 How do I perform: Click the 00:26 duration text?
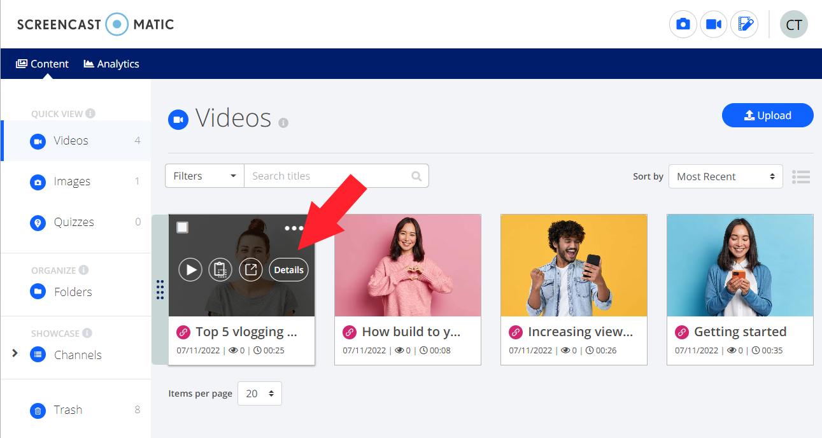pyautogui.click(x=606, y=350)
